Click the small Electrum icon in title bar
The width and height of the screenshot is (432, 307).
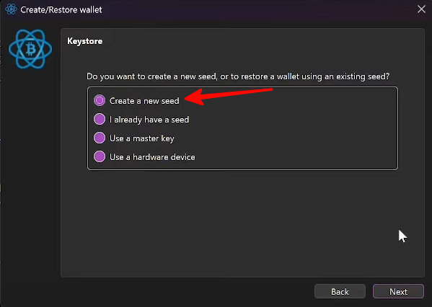pyautogui.click(x=12, y=9)
